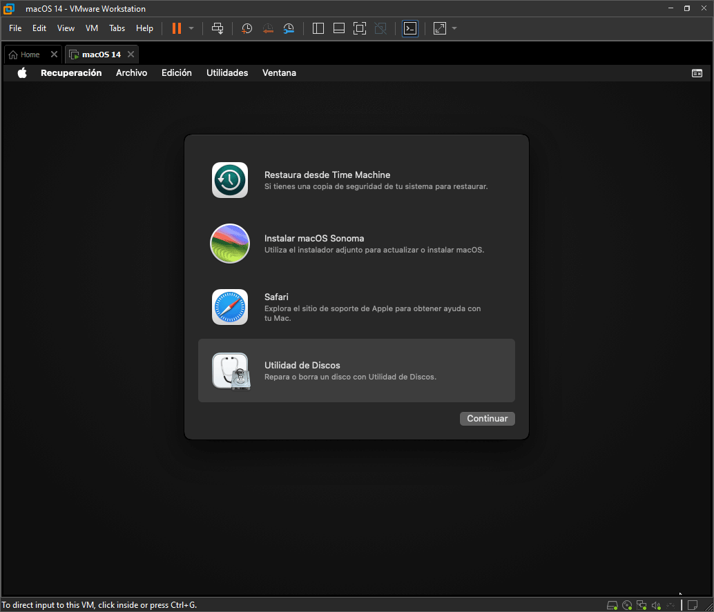Click the "Repara o borra un disco" description
This screenshot has width=714, height=612.
pos(350,377)
